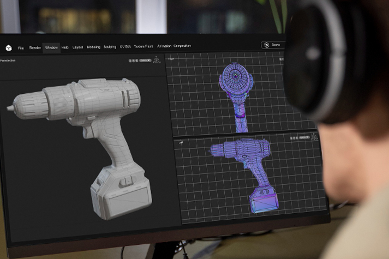Screen dimensions: 389x259
Task: Open the Render menu
Action: (35, 48)
